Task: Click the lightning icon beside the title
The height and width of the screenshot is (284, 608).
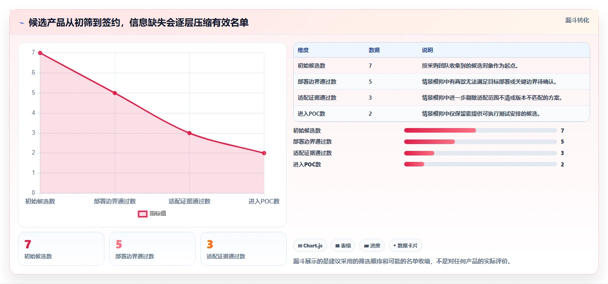Action: click(x=22, y=23)
